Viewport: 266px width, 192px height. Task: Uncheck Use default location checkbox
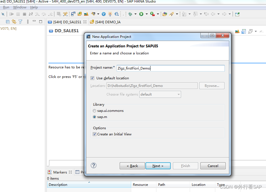(x=92, y=78)
